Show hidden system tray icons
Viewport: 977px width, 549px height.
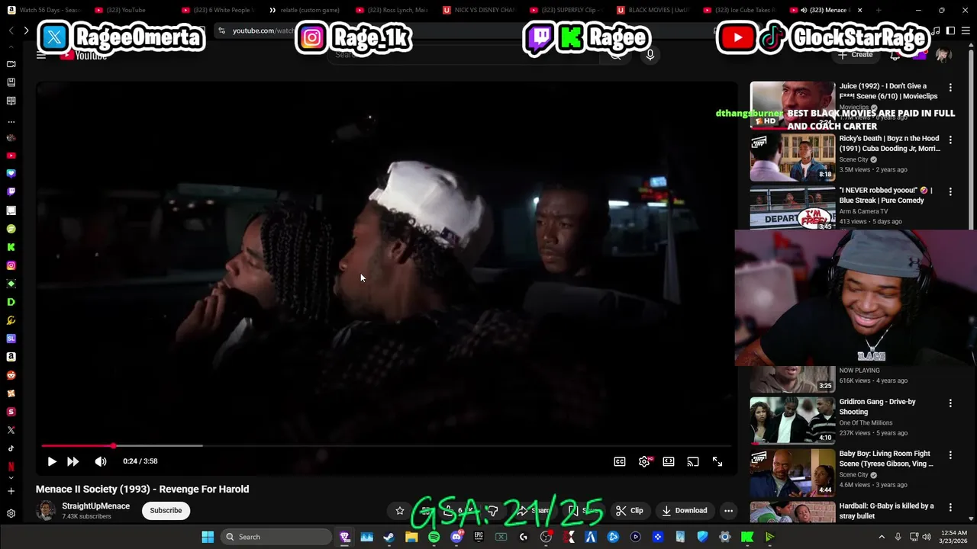[882, 537]
